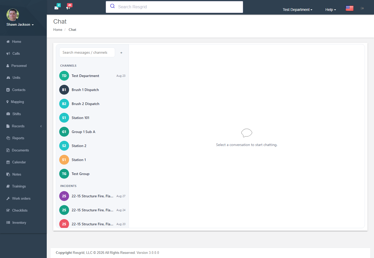Open the Mapping menu item
The image size is (374, 258).
23,102
